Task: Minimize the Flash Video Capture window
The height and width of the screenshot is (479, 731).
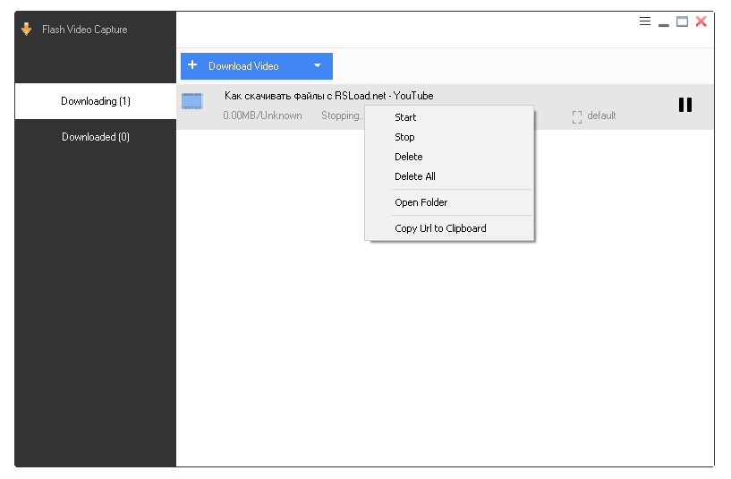Action: [664, 23]
